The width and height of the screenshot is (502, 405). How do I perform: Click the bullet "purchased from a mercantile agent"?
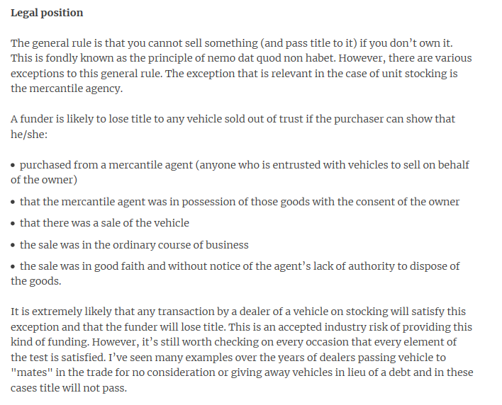[106, 165]
